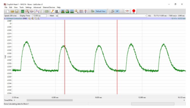Expand the Mark text dropdown arrow
Image resolution: width=190 pixels, height=108 pixels.
click(146, 16)
